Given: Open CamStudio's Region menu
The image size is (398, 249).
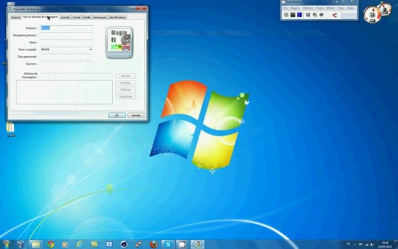Looking at the screenshot, I should point(295,8).
